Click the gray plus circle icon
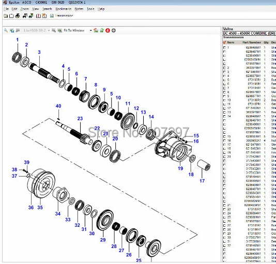 [114, 30]
